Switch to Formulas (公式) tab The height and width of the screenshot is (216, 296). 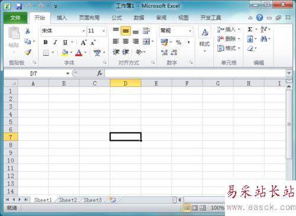(117, 18)
